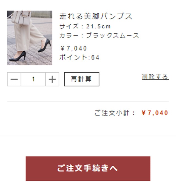Open the pumps product thumbnail image
Image resolution: width=176 pixels, height=185 pixels.
(x=30, y=38)
